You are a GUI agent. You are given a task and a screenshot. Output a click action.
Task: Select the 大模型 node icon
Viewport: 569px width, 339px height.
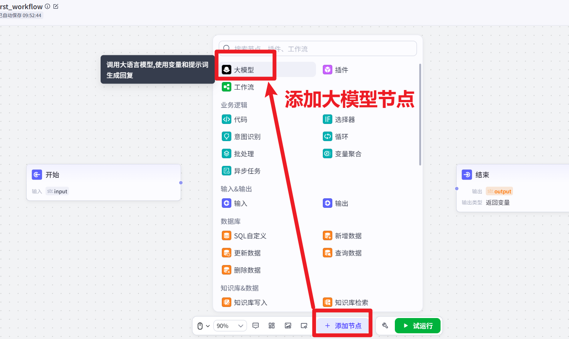pyautogui.click(x=226, y=70)
